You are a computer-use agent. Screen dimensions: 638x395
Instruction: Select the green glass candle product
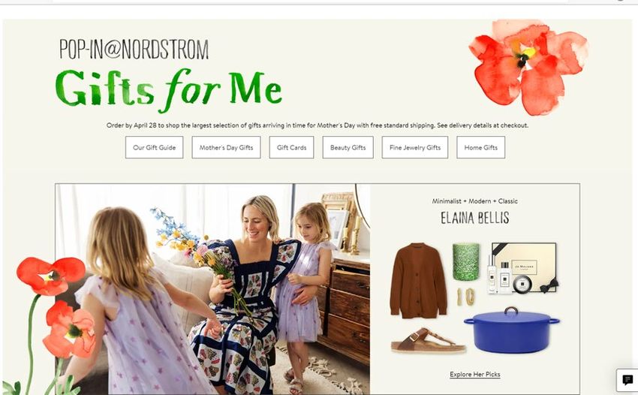coord(466,261)
